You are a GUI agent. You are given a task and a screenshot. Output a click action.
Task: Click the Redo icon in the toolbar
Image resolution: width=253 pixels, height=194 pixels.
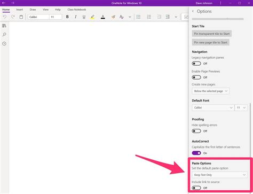(13, 17)
